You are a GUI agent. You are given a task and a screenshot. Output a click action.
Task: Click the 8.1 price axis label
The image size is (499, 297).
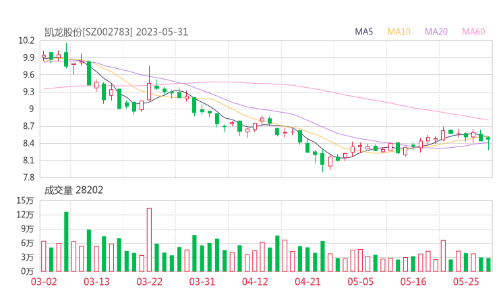[x=28, y=161]
